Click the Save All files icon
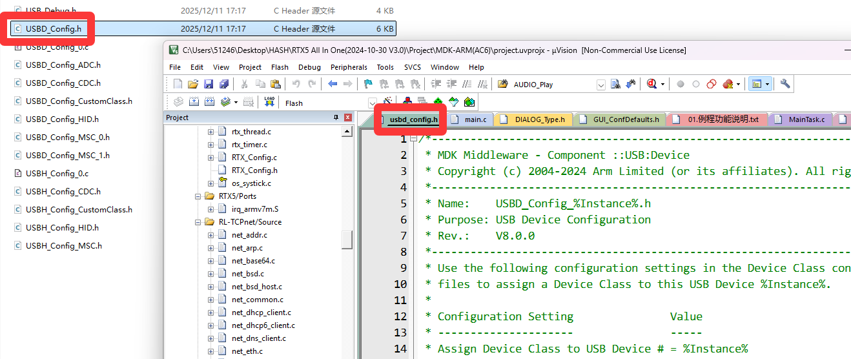Image resolution: width=851 pixels, height=359 pixels. (223, 84)
